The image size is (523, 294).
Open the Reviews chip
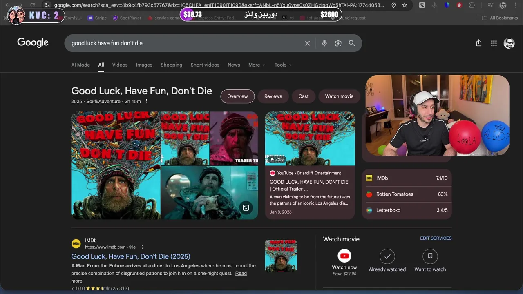(x=273, y=96)
